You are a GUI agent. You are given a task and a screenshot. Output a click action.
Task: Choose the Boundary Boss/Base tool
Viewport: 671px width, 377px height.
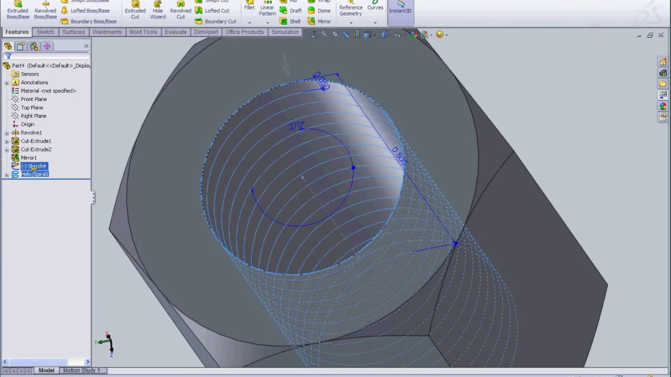pos(89,21)
